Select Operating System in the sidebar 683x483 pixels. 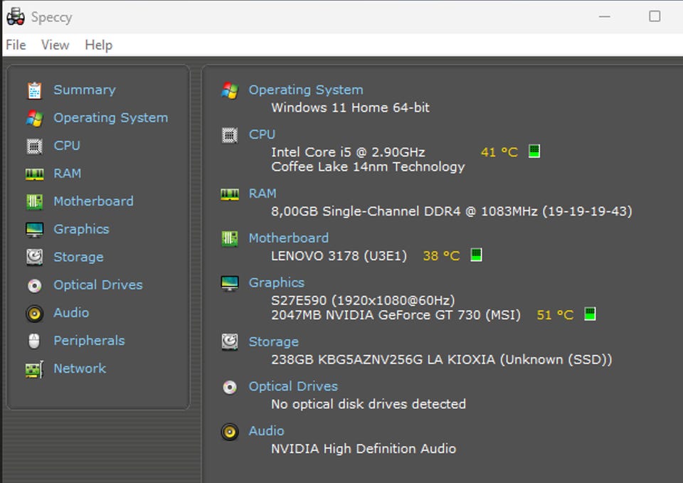coord(110,118)
